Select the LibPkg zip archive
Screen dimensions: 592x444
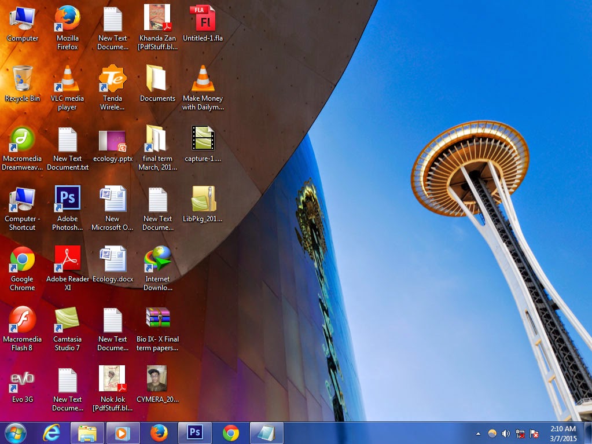(x=203, y=204)
